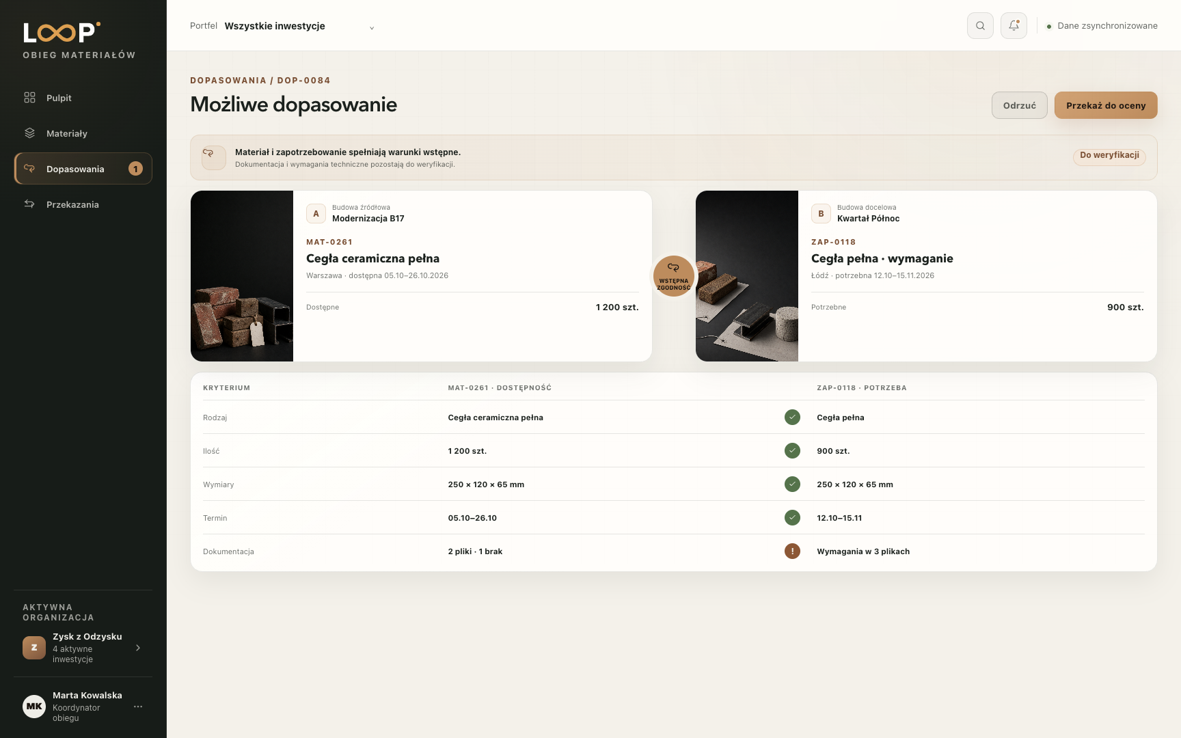Click the Odrzuć button

1020,105
